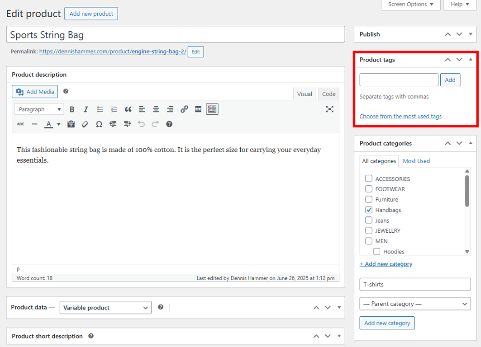This screenshot has height=347, width=481.
Task: Check the ACCESSORIES category
Action: pyautogui.click(x=368, y=178)
